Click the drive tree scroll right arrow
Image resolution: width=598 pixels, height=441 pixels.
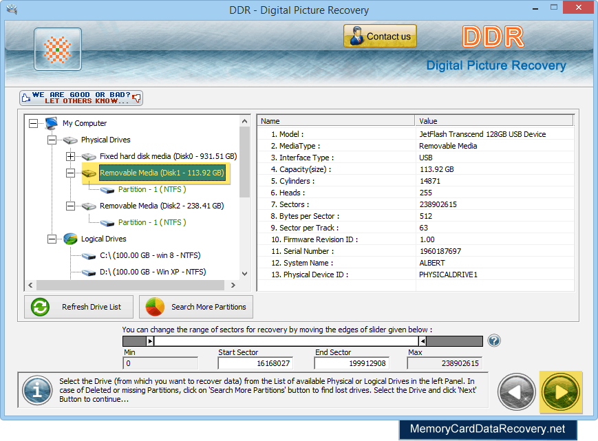(x=233, y=285)
